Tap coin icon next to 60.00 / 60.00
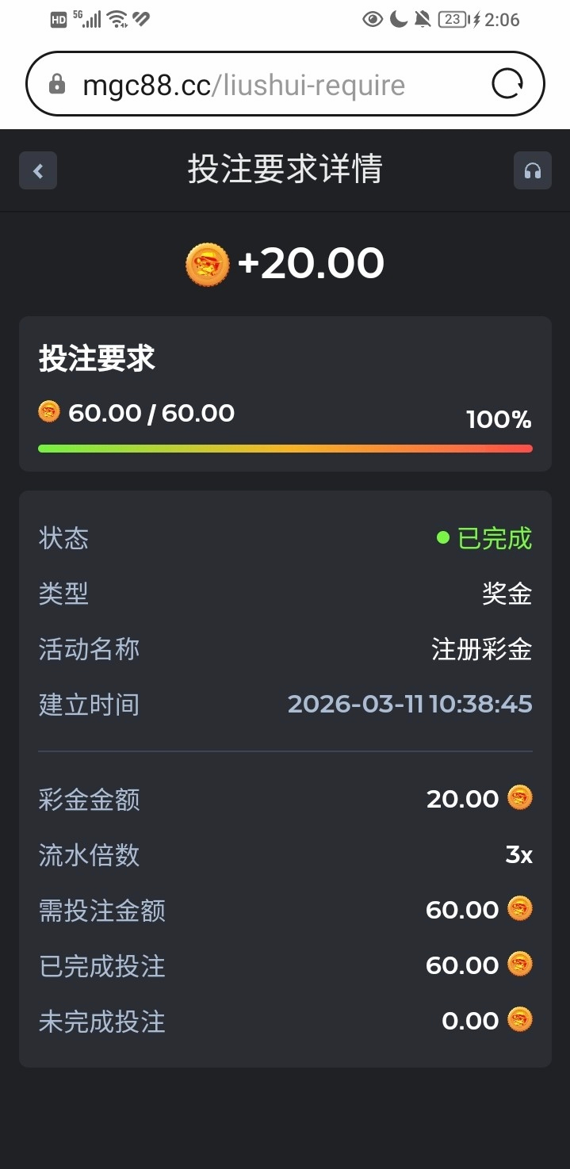This screenshot has width=570, height=1169. click(x=49, y=411)
